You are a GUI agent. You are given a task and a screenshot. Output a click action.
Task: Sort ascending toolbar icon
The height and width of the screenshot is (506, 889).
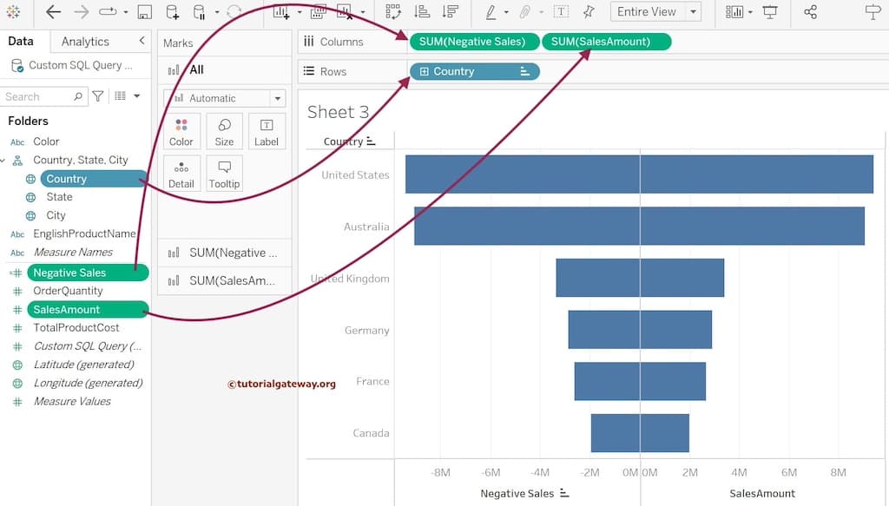(422, 12)
